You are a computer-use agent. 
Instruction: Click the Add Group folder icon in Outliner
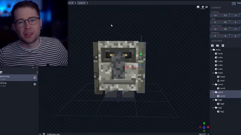pos(218,46)
